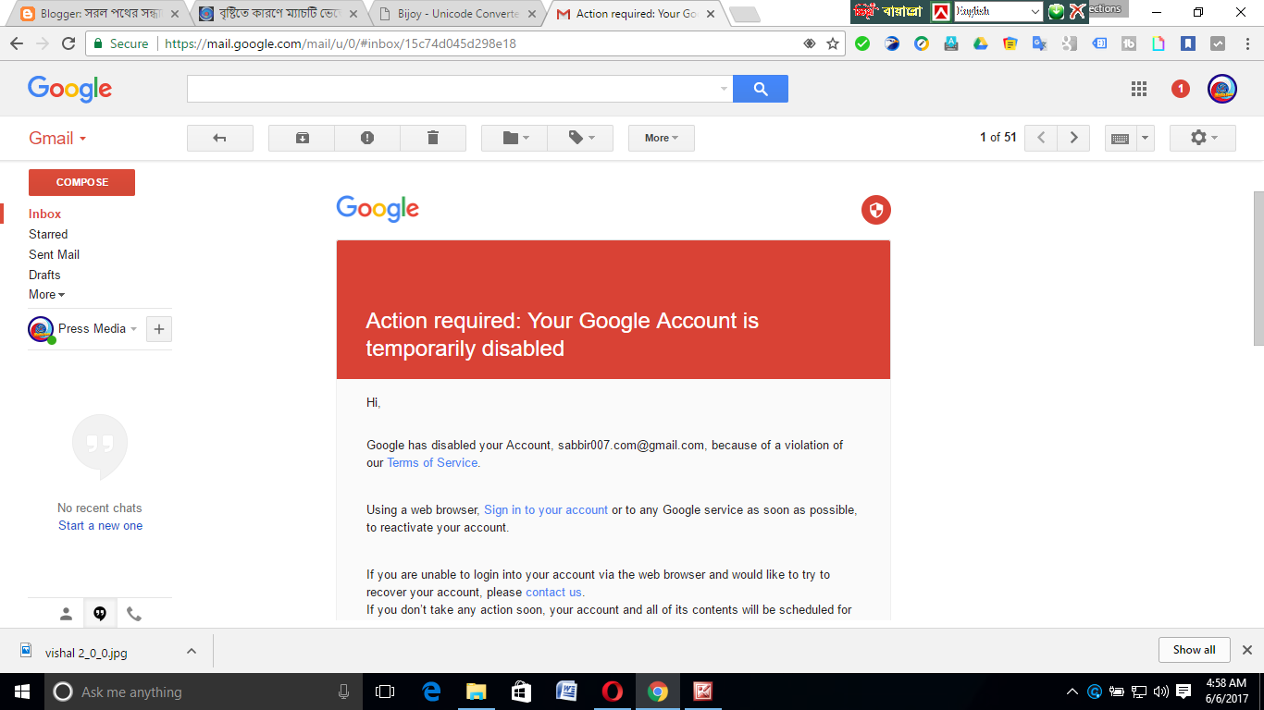Click the input tools keyboard icon

pos(1120,138)
